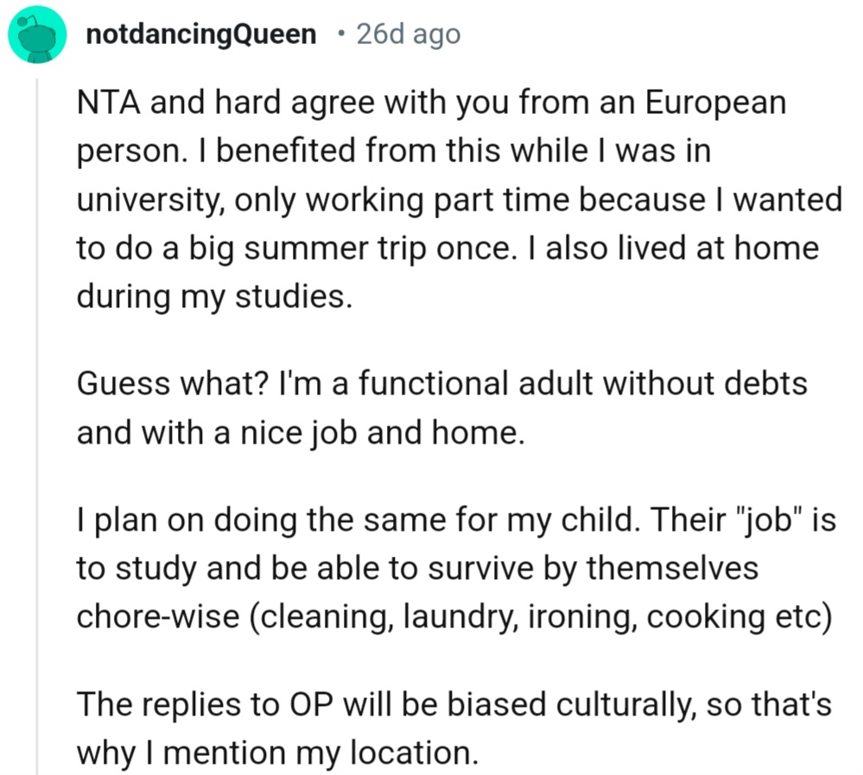Click the "during my studies." line
The image size is (863, 775).
215,297
